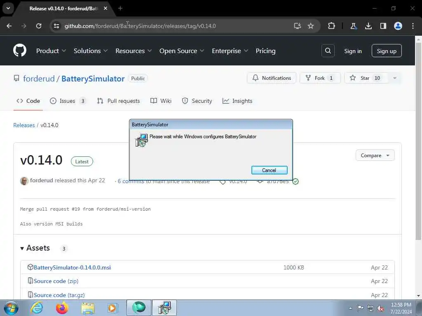Download BatterySimulator-0.14.0.0.msi
The height and width of the screenshot is (316, 422).
pyautogui.click(x=72, y=267)
